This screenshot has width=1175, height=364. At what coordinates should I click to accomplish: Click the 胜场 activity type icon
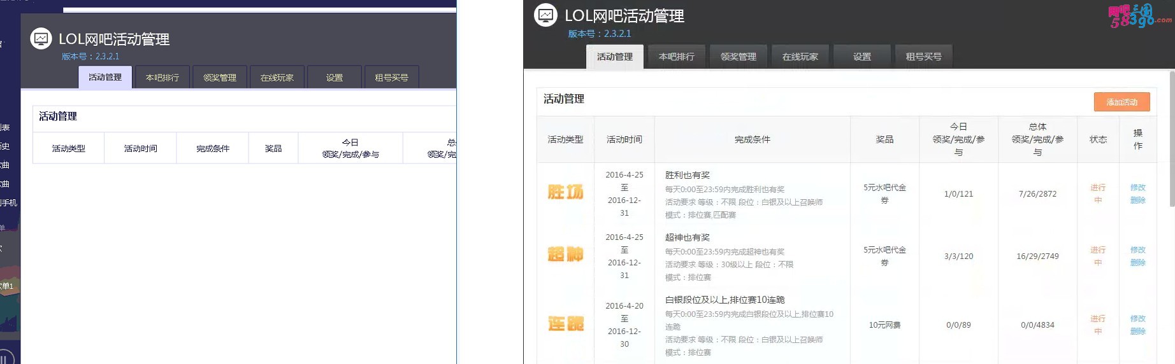click(x=565, y=192)
